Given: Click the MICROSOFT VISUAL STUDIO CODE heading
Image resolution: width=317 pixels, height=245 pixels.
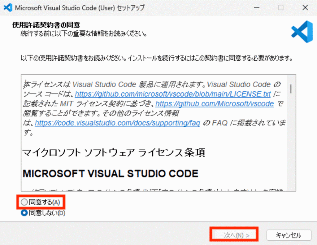Looking at the screenshot, I should click(111, 173).
